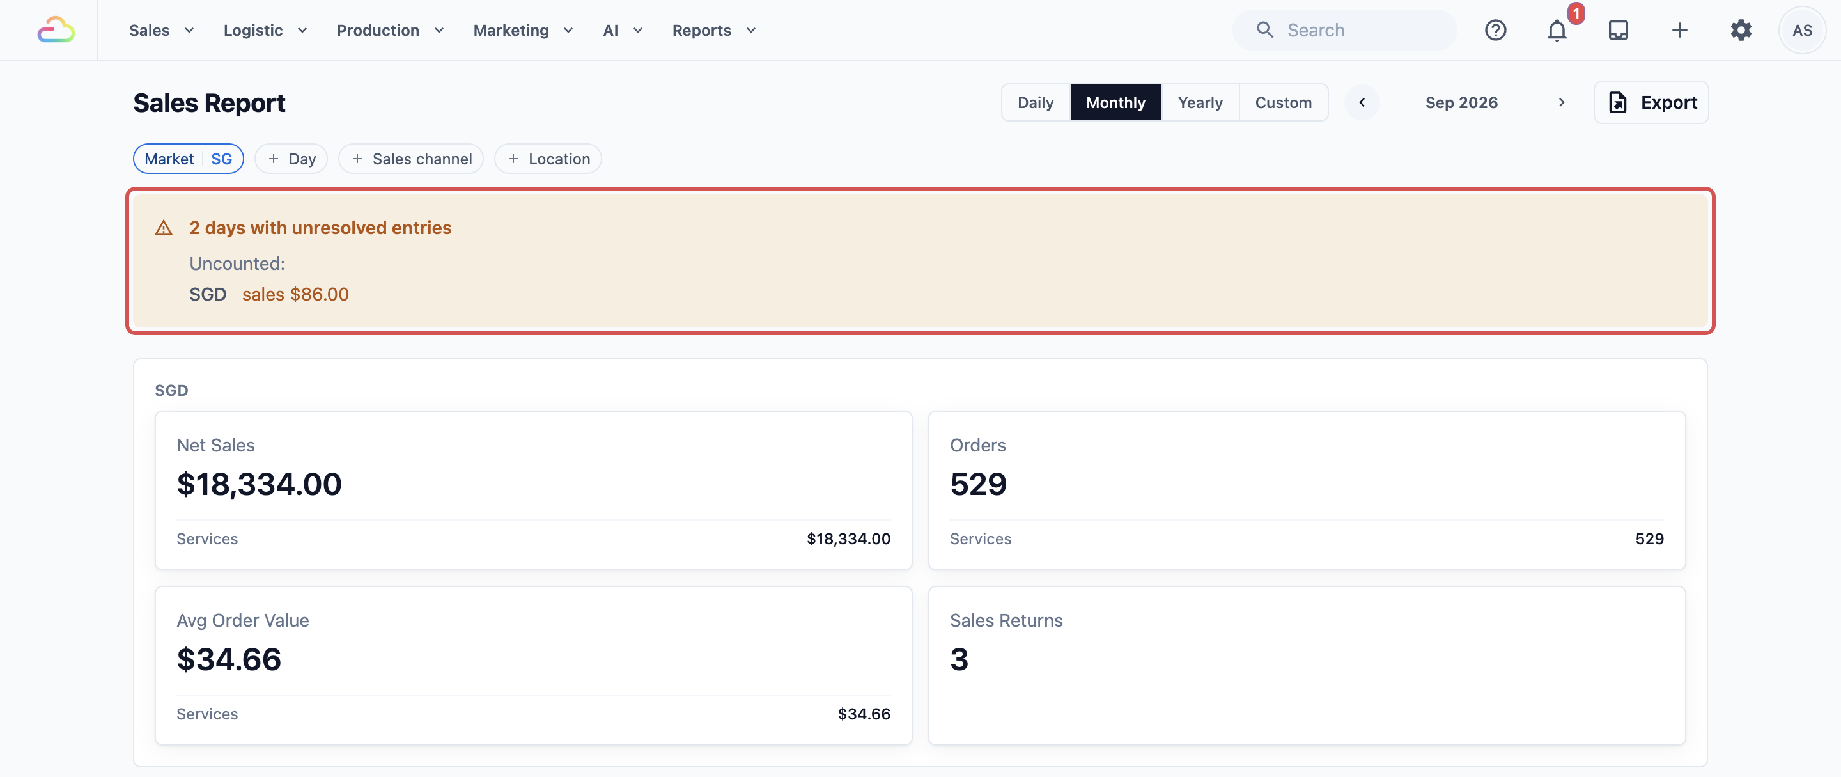This screenshot has height=777, width=1841.
Task: Click the plus create icon in header
Action: 1679,30
